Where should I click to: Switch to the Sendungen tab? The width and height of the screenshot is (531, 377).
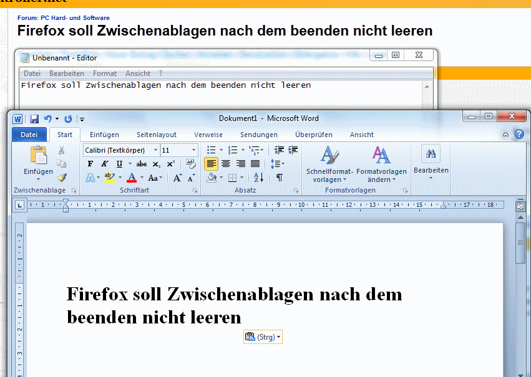[259, 135]
